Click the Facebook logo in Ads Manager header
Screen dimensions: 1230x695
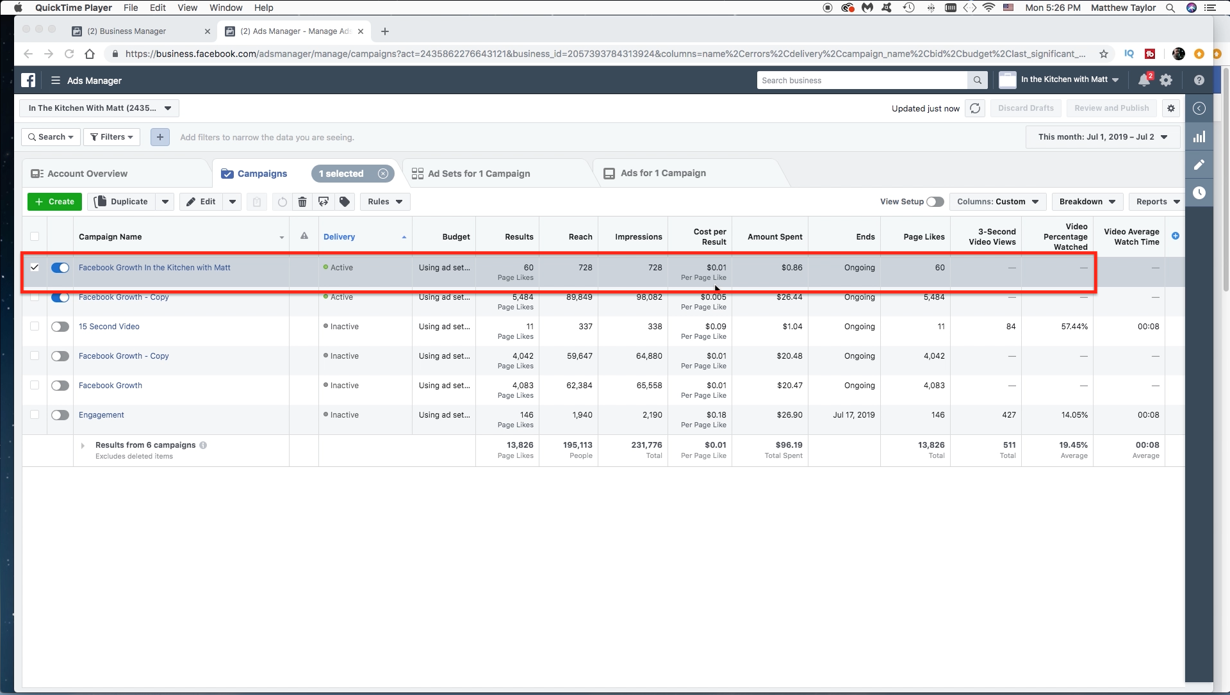[x=28, y=80]
